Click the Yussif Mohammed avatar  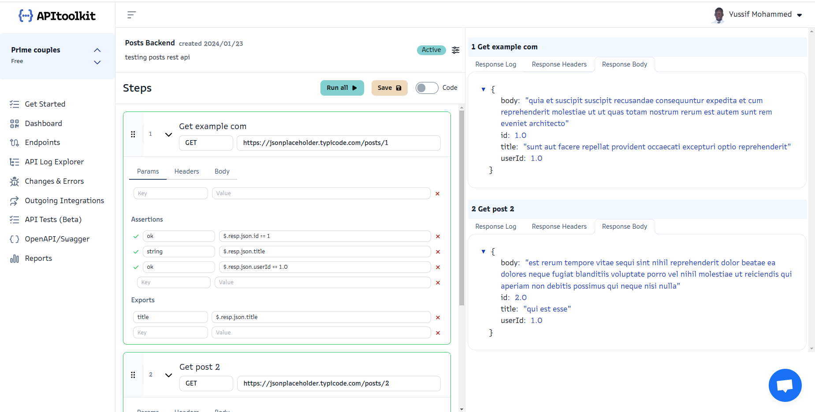point(718,15)
